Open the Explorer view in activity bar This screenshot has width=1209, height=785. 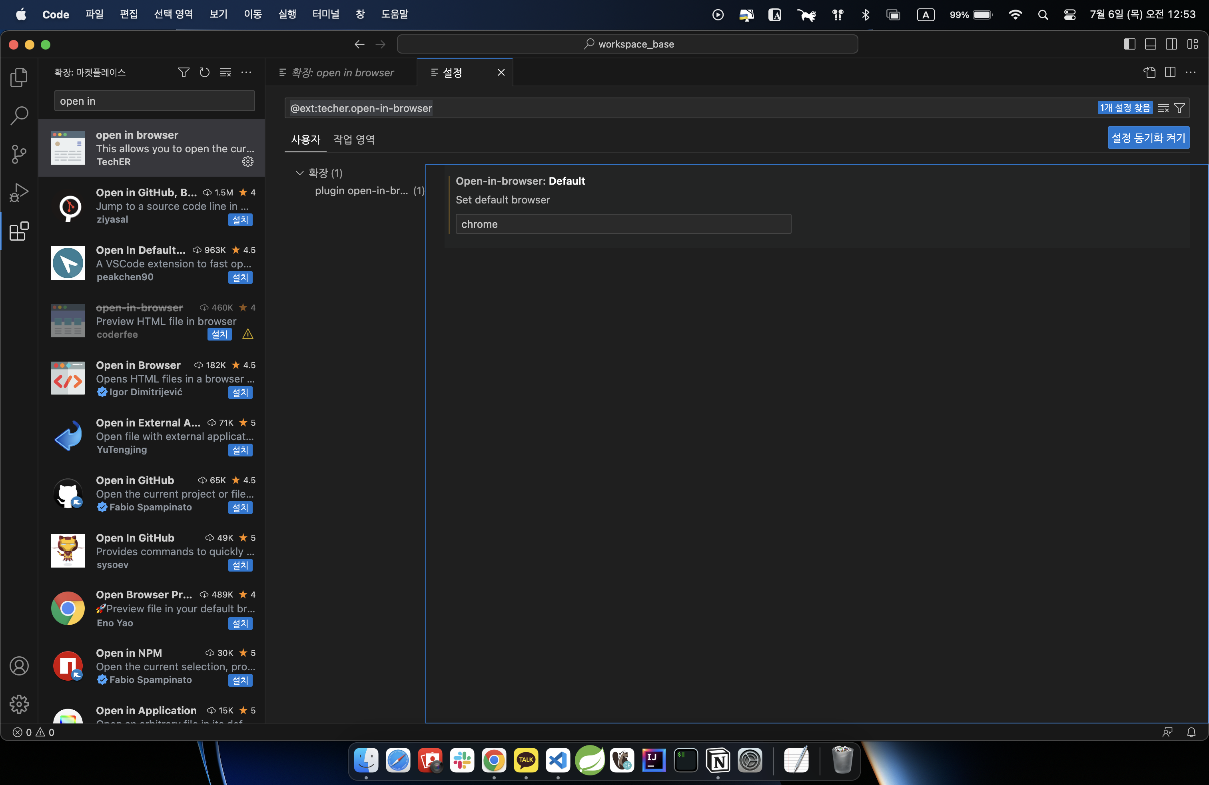click(19, 77)
